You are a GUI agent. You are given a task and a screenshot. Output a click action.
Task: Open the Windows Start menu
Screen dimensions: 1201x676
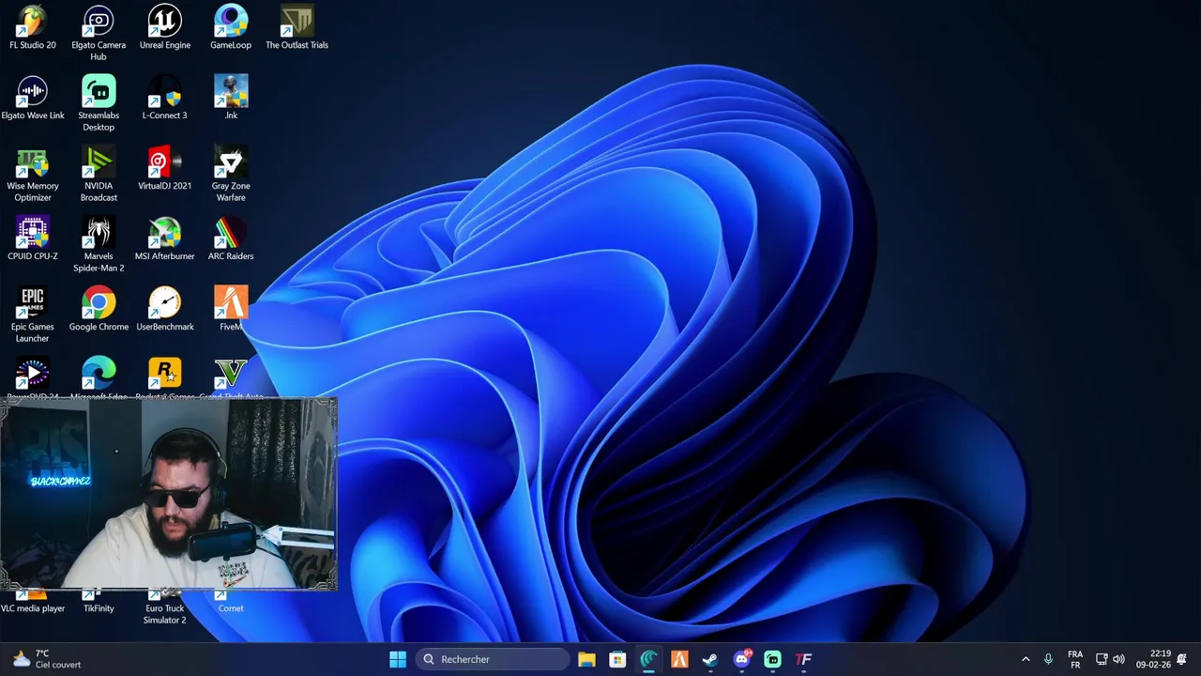tap(398, 659)
